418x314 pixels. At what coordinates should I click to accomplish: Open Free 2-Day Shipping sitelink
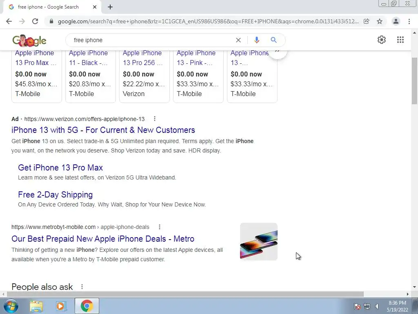point(55,195)
